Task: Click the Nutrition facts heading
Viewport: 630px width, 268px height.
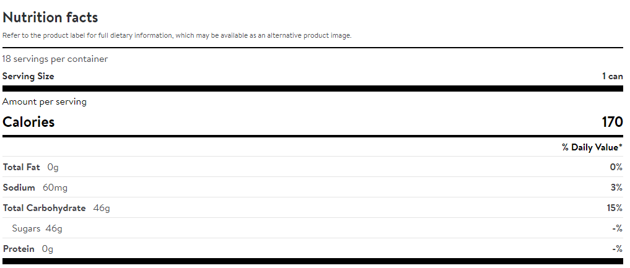Action: pos(50,17)
